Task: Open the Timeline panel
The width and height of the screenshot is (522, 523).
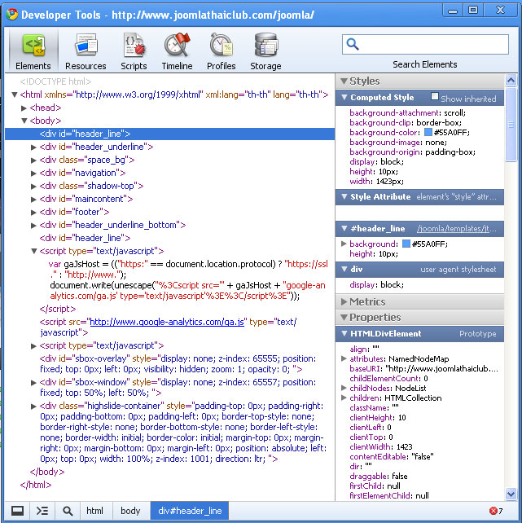Action: [x=177, y=51]
